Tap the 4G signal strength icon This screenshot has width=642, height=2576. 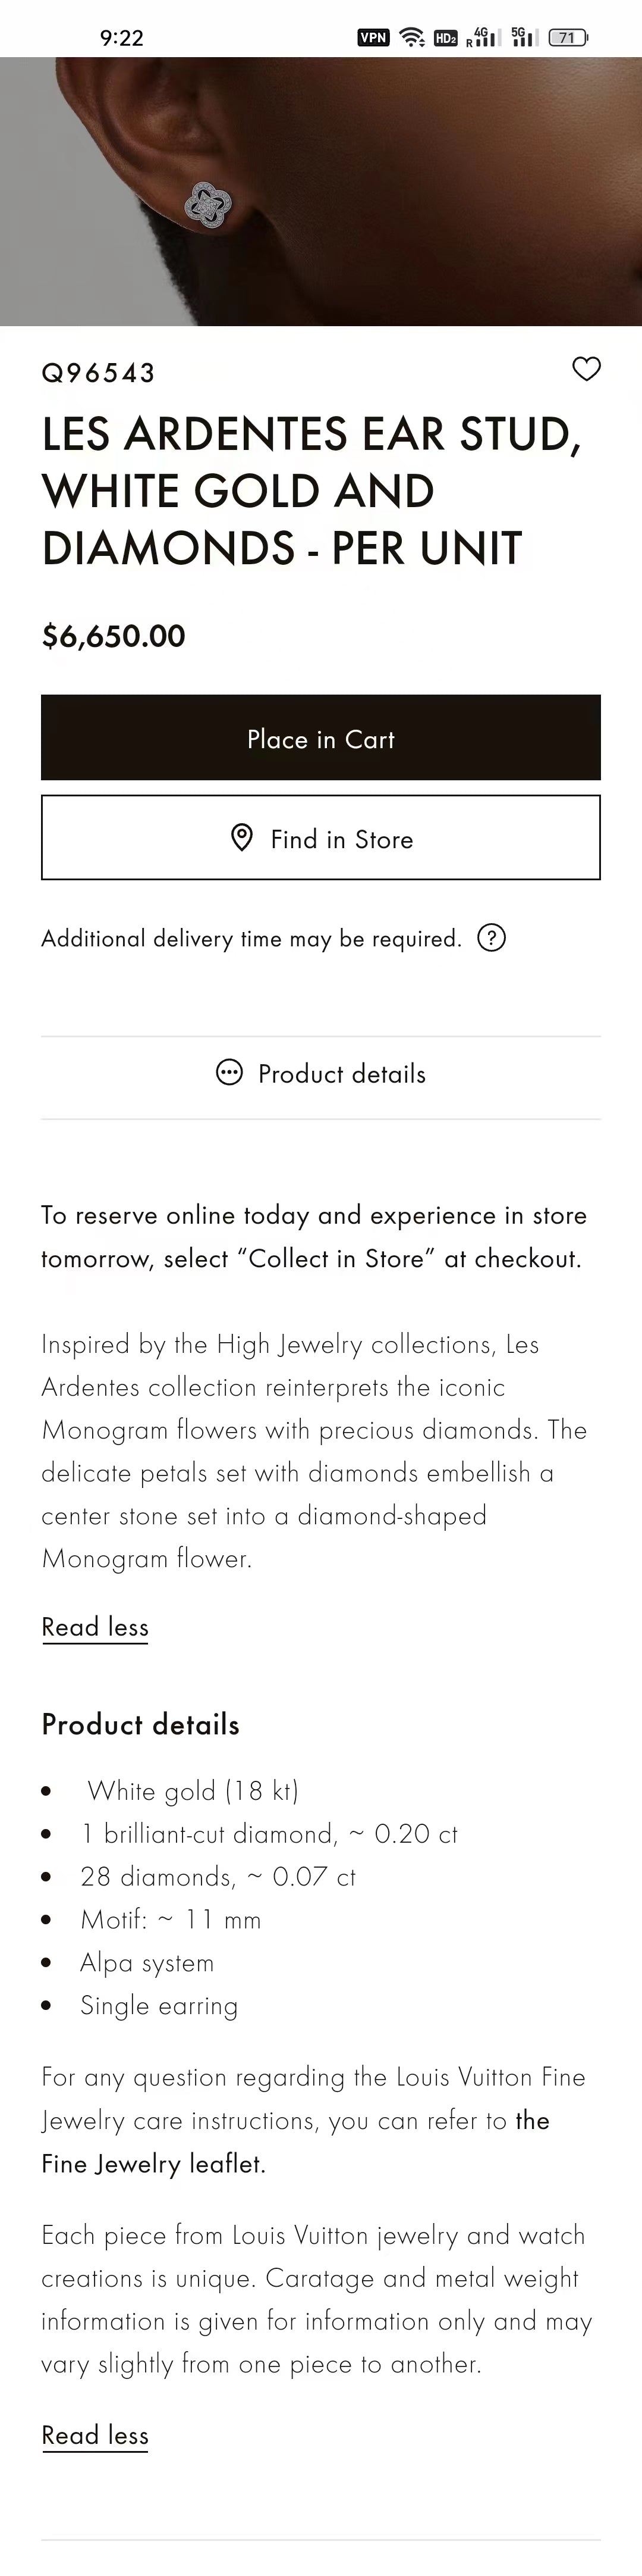482,38
